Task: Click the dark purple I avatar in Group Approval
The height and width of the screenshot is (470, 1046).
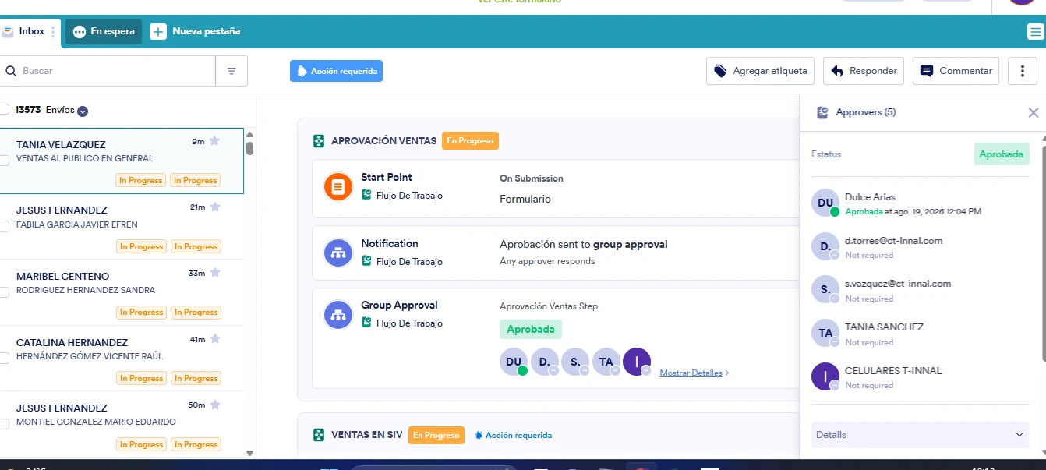Action: (637, 362)
